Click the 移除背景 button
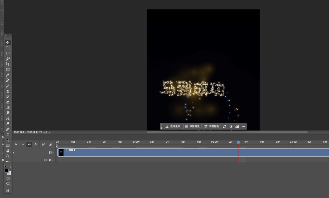Screen dimensions: 329x198 pos(193,126)
